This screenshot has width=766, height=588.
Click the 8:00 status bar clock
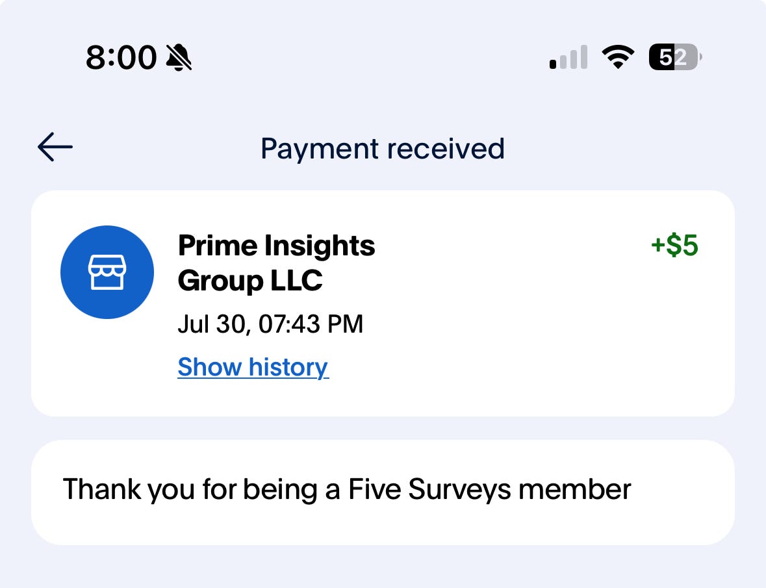[x=121, y=58]
